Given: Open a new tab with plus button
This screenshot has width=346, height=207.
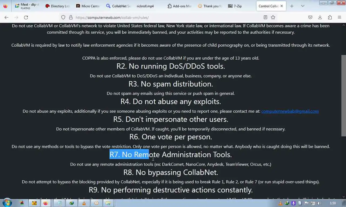Looking at the screenshot, I should pos(292,6).
